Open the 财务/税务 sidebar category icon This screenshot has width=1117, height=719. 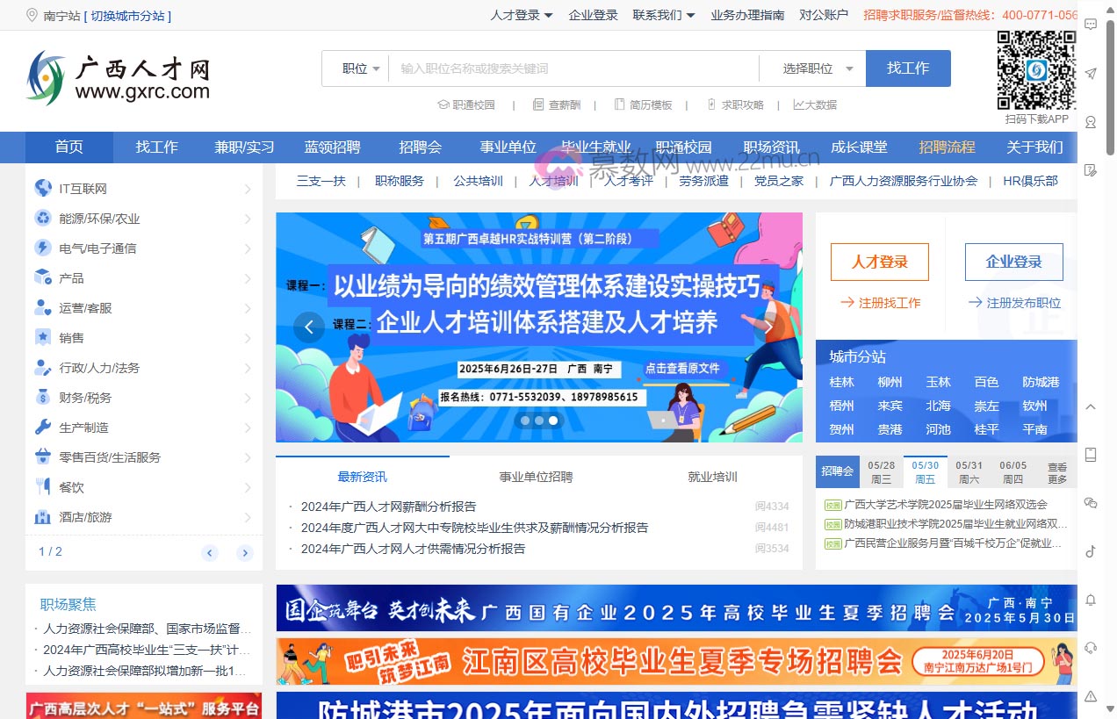tap(44, 397)
